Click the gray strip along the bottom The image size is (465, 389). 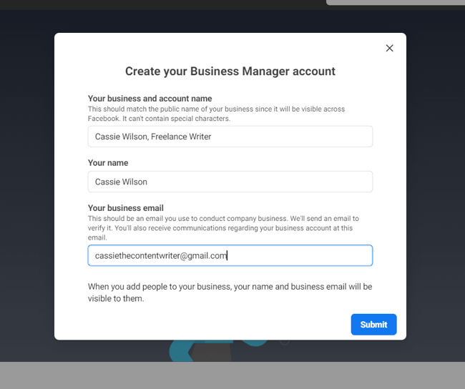click(x=232, y=375)
